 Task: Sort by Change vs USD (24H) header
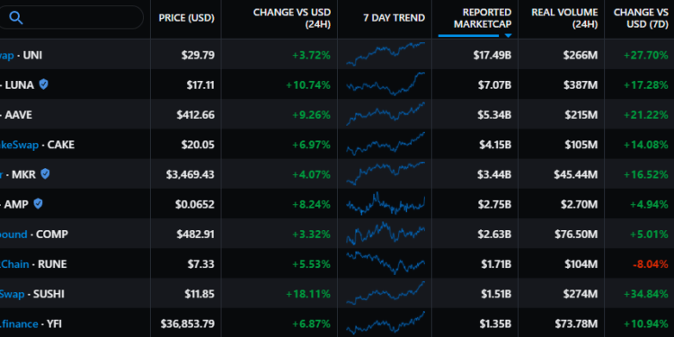coord(292,18)
